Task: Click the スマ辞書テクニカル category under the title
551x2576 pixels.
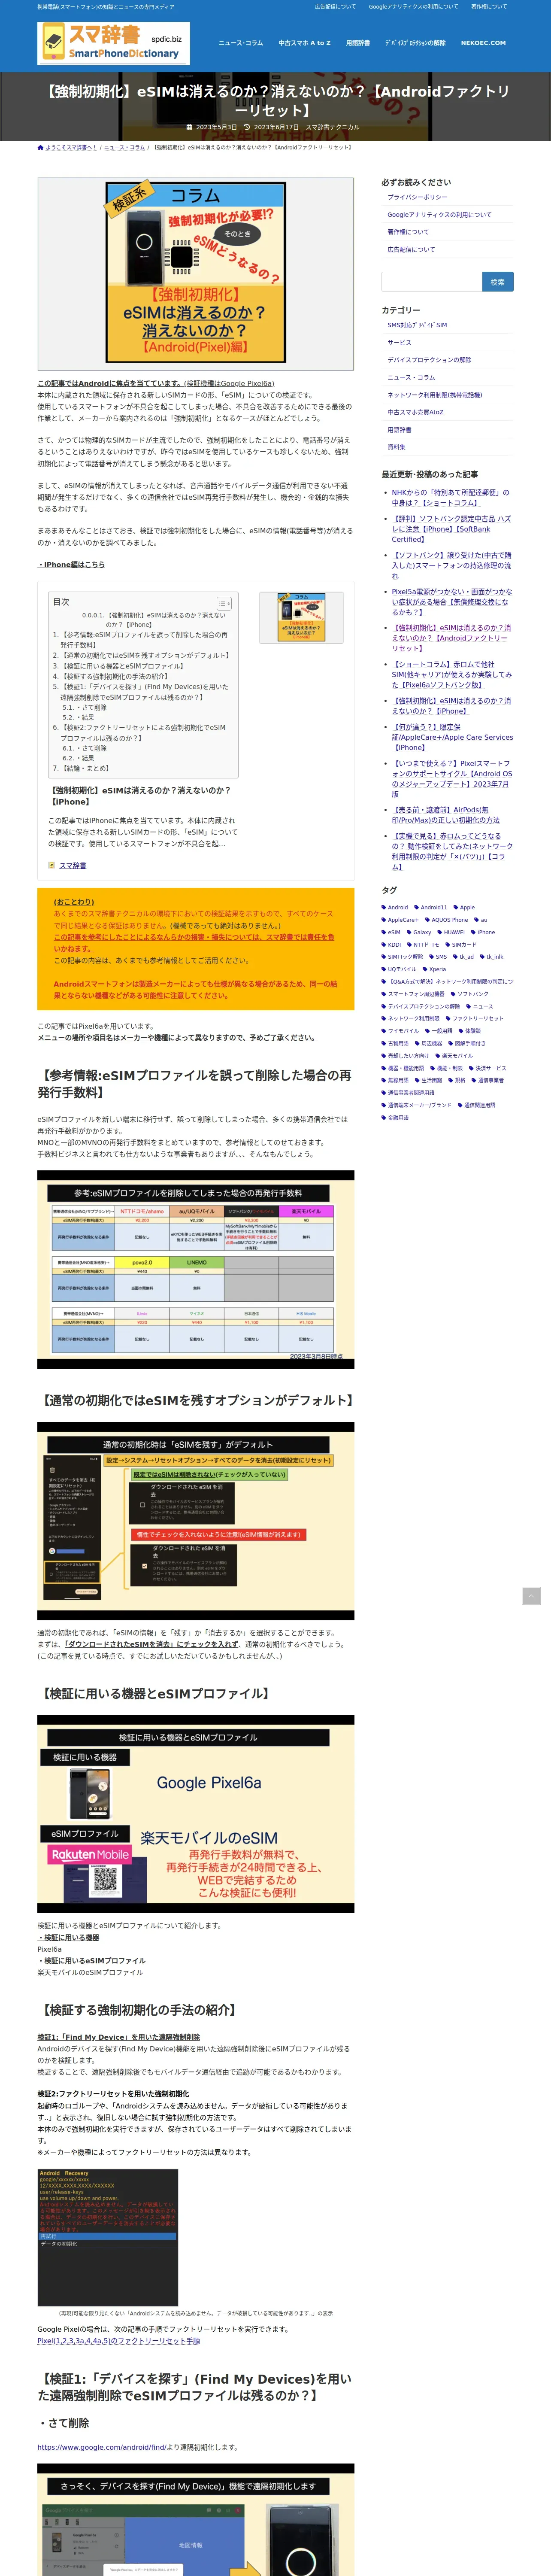Action: click(x=332, y=127)
